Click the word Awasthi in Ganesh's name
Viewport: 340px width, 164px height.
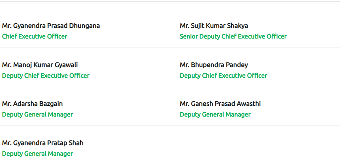click(x=249, y=104)
